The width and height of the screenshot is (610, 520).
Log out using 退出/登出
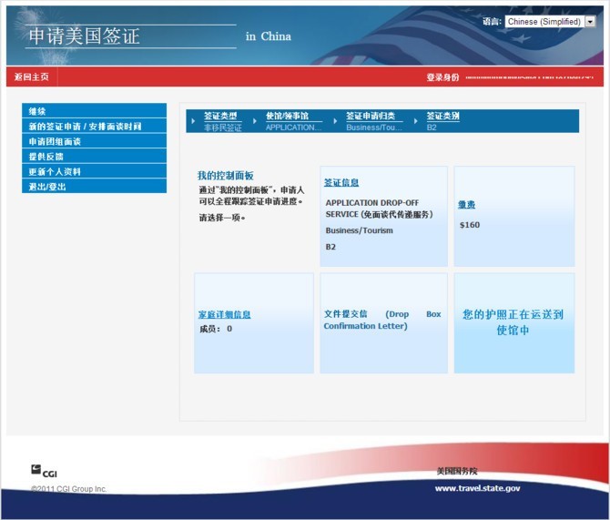[x=94, y=187]
